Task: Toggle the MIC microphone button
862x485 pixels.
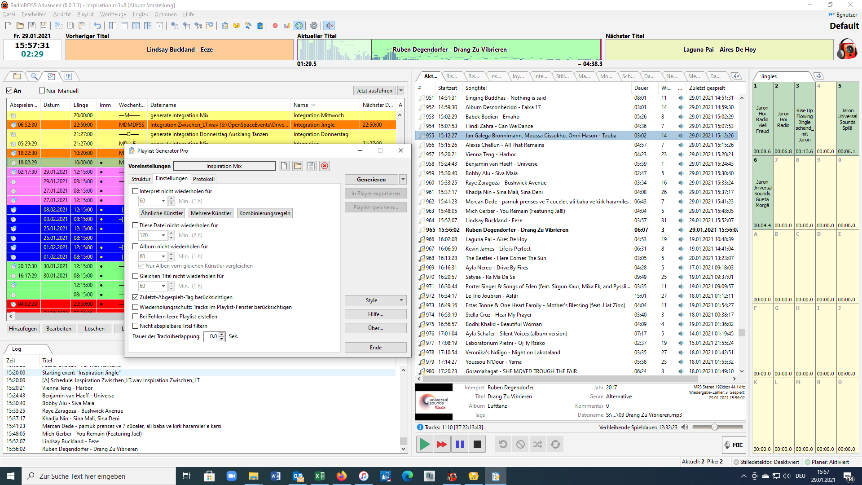Action: [x=734, y=445]
